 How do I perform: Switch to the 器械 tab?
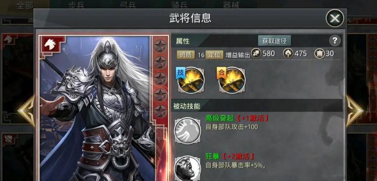[231, 5]
